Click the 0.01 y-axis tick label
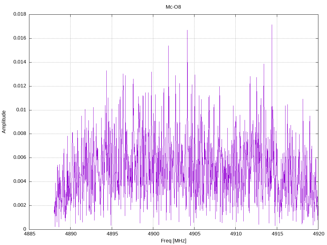 point(21,110)
